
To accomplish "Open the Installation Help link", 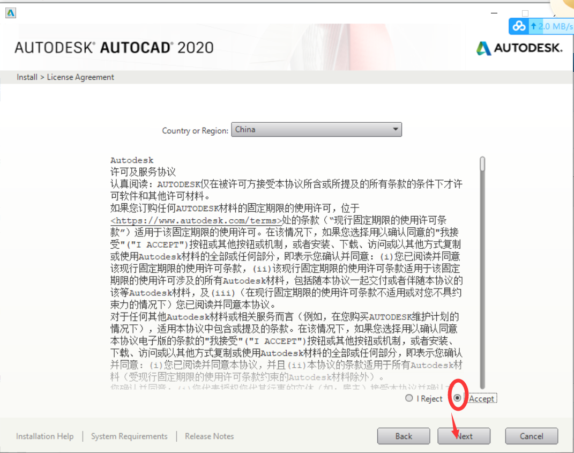I will coord(44,436).
